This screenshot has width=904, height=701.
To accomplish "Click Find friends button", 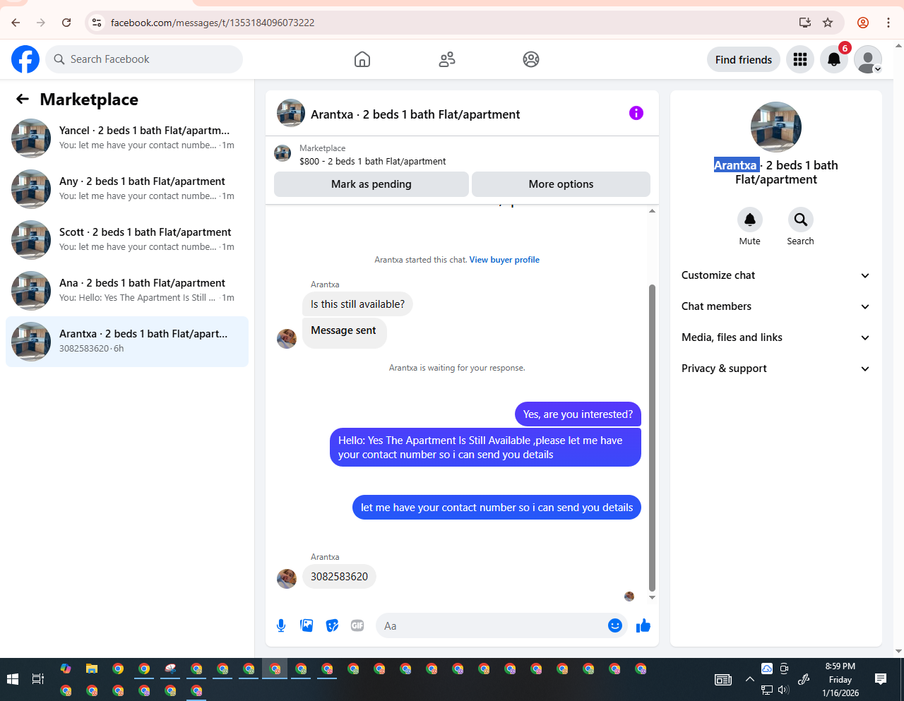I will (x=744, y=59).
